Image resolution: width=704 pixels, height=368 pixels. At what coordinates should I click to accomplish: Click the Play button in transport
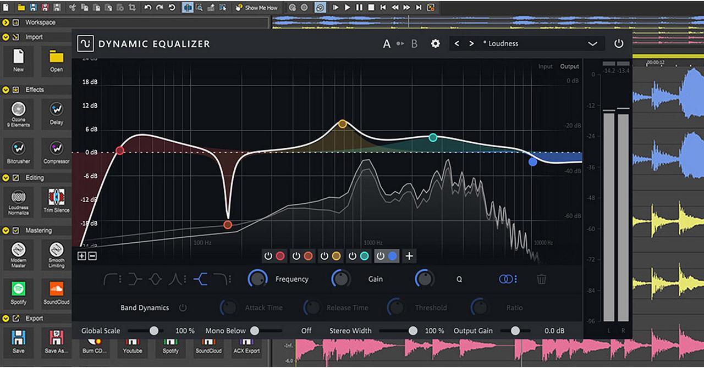point(347,8)
